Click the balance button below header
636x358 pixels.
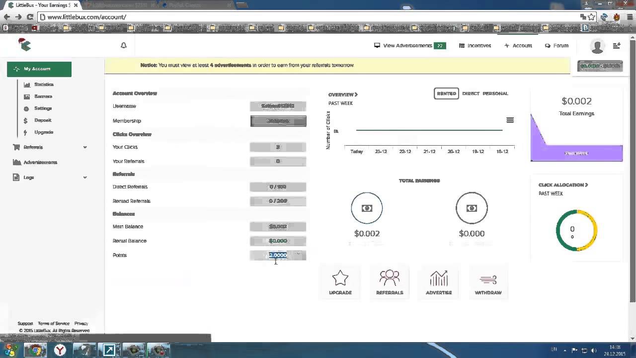[x=600, y=66]
